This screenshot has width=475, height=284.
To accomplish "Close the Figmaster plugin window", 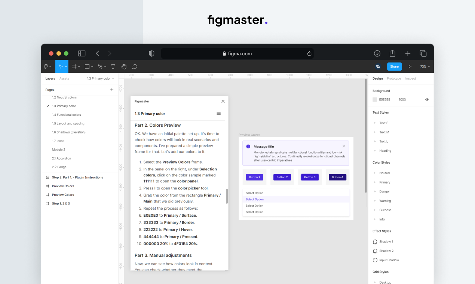I will pos(223,101).
